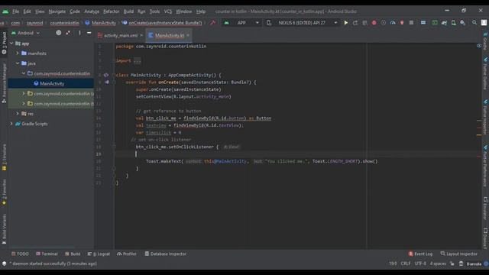Click the Apply Code Changes icon
The image size is (489, 275).
364,23
